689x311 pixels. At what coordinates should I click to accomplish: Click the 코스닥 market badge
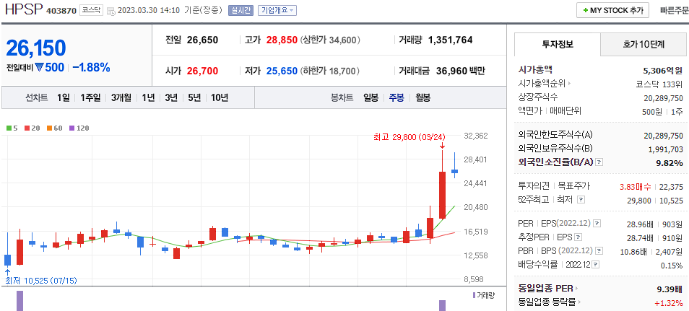pos(91,10)
